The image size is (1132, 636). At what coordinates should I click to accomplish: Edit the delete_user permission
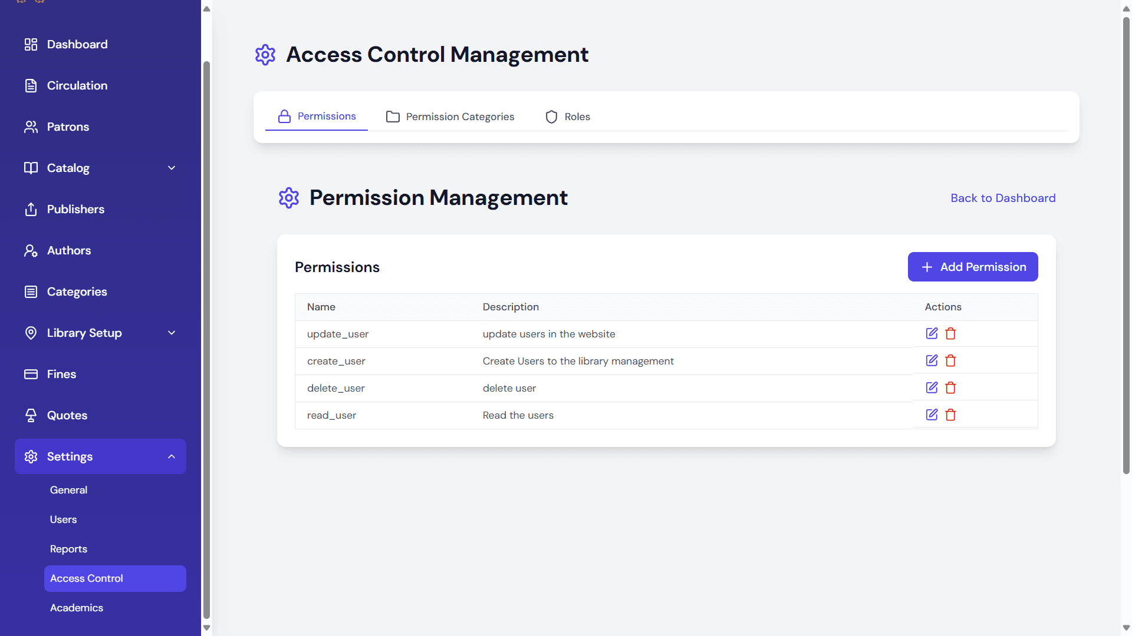(932, 388)
